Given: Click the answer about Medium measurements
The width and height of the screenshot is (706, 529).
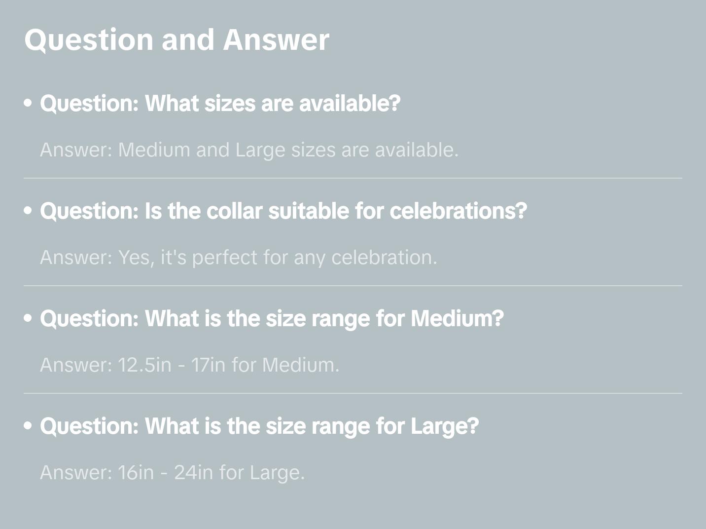Looking at the screenshot, I should [x=189, y=365].
